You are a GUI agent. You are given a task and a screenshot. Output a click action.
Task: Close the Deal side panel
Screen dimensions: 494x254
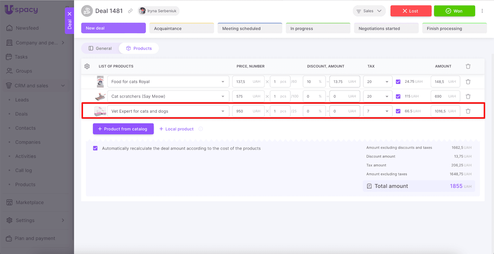(x=69, y=14)
